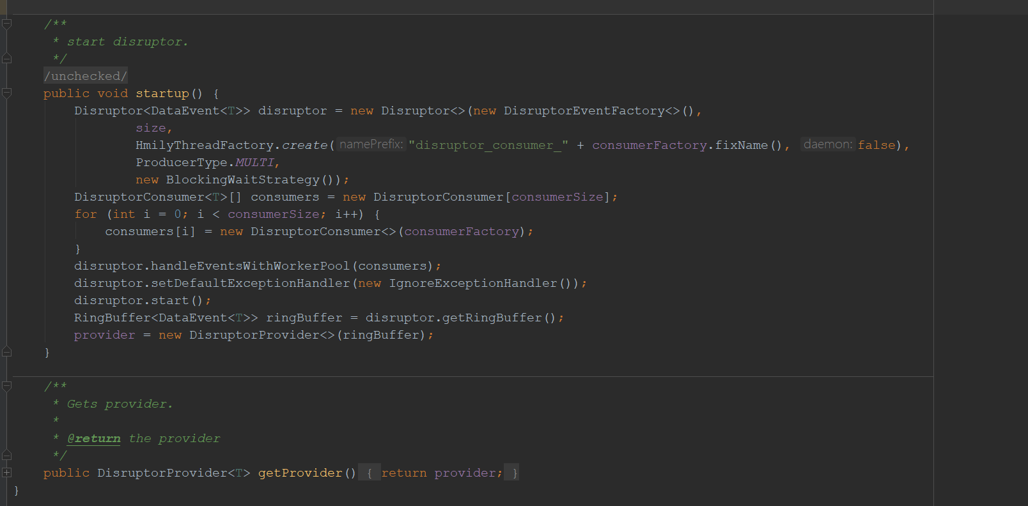1028x506 pixels.
Task: Click the @return Javadoc tag
Action: point(94,438)
